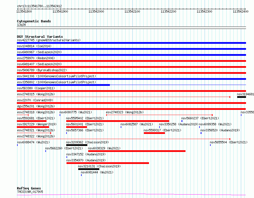This screenshot has width=254, height=198.
Task: Click the red bar under nsv5592681
Action: (x=32, y=121)
